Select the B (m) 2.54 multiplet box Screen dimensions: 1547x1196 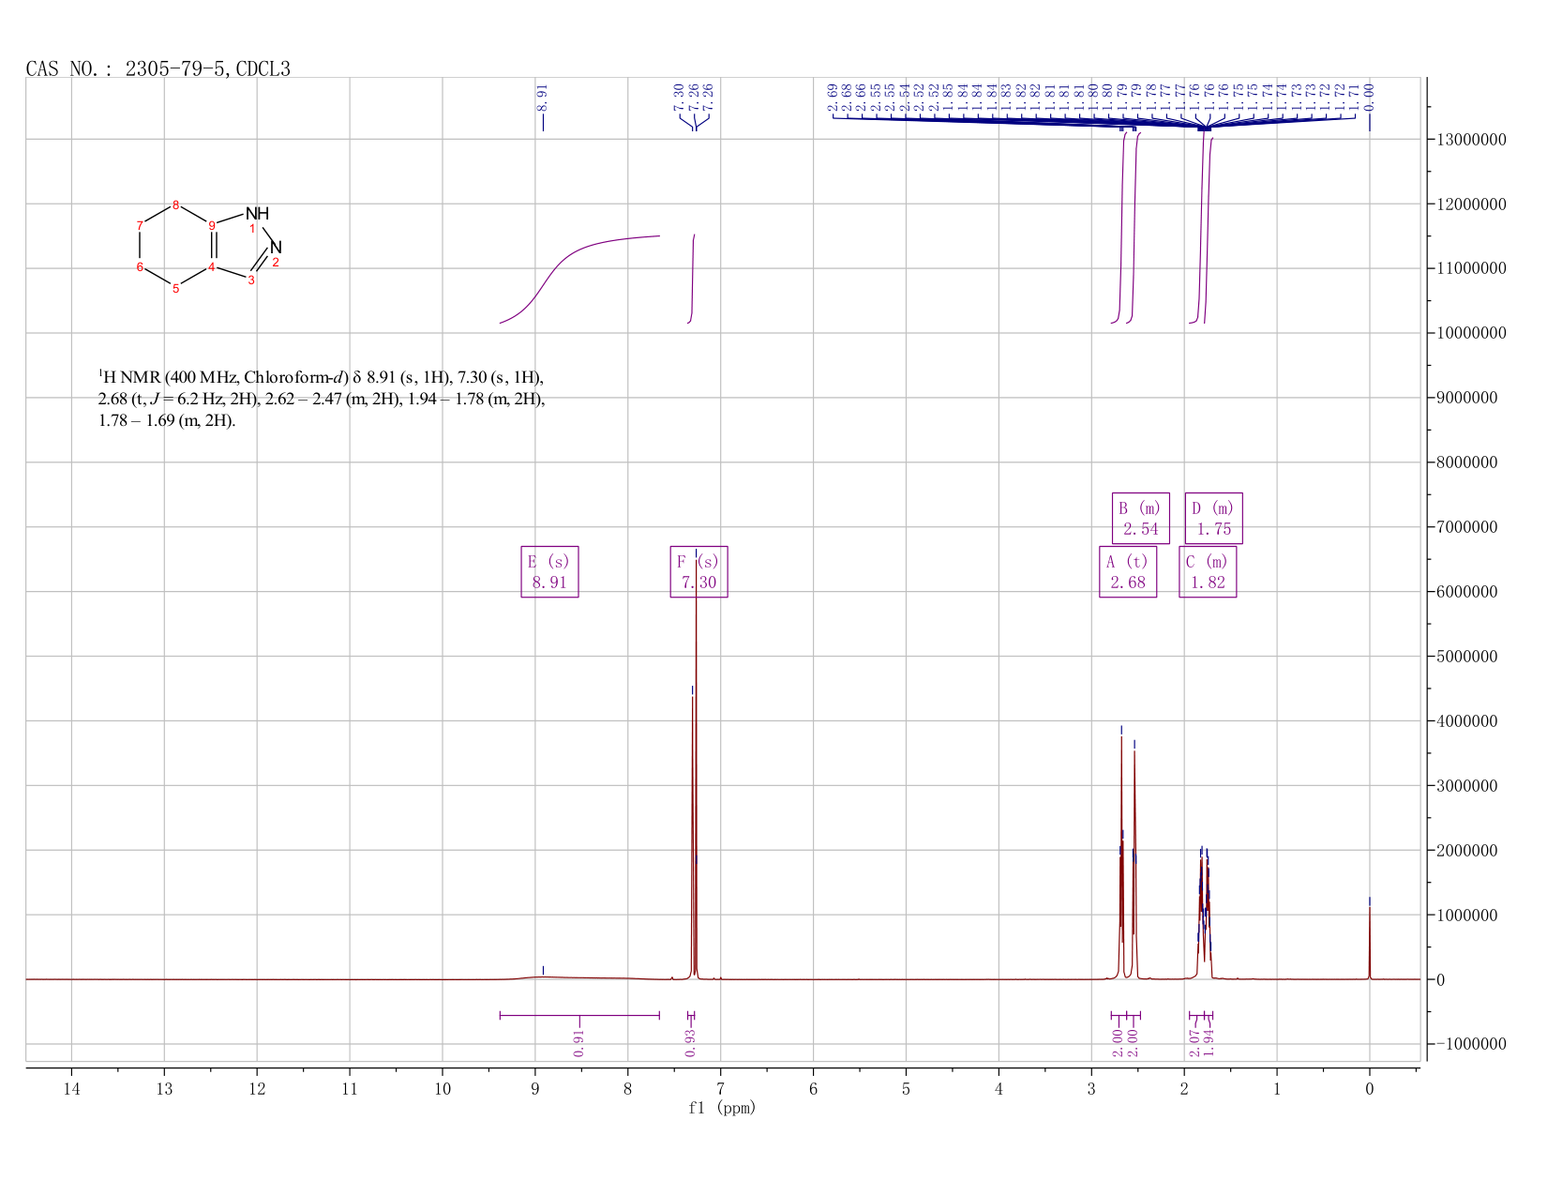(1141, 518)
